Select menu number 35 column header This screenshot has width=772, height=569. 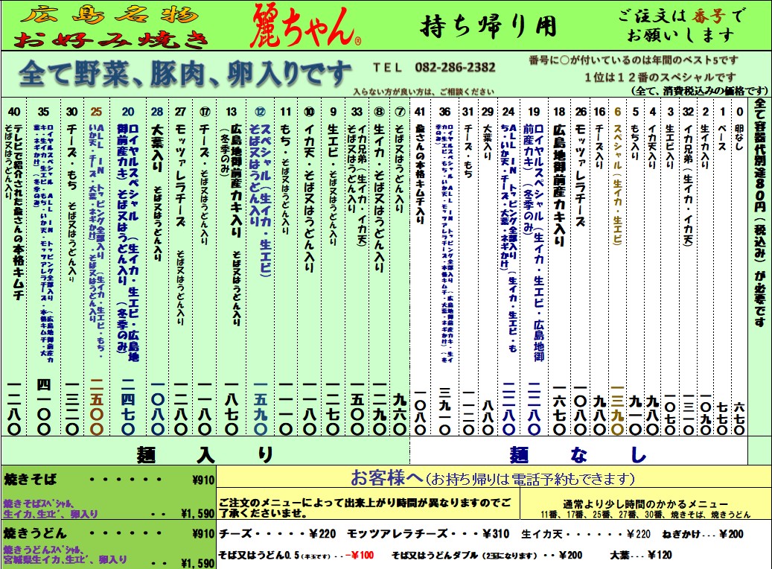tap(43, 112)
